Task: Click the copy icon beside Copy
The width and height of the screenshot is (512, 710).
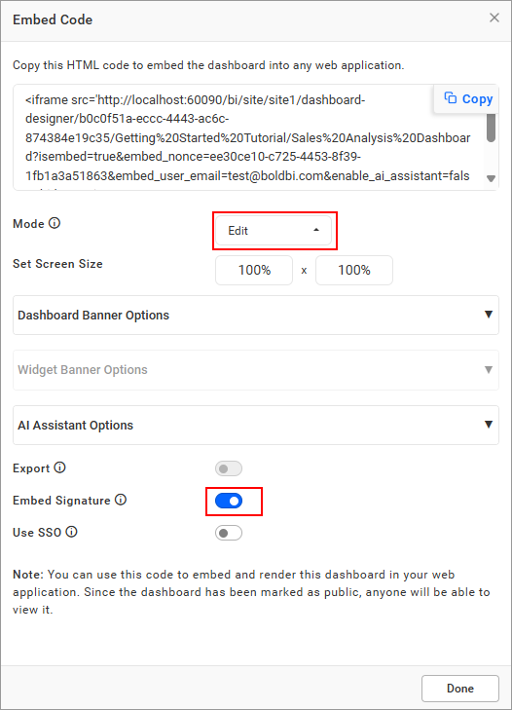Action: click(450, 97)
